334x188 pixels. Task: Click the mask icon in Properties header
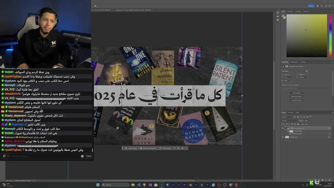click(287, 66)
